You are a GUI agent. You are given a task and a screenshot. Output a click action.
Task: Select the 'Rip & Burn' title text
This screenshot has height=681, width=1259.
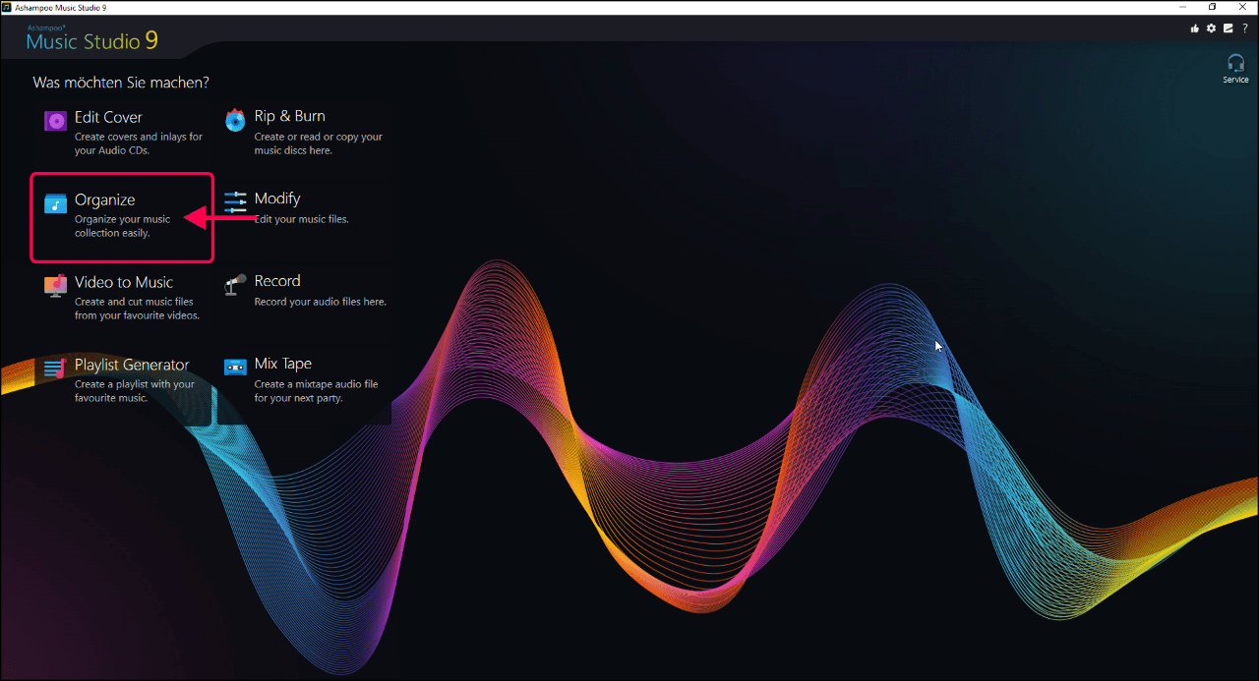tap(289, 116)
